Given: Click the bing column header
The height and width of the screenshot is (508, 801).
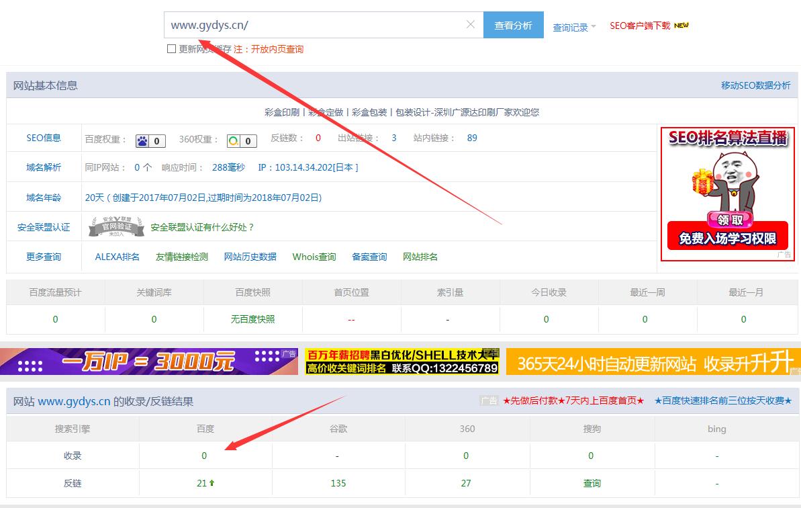Looking at the screenshot, I should click(716, 429).
